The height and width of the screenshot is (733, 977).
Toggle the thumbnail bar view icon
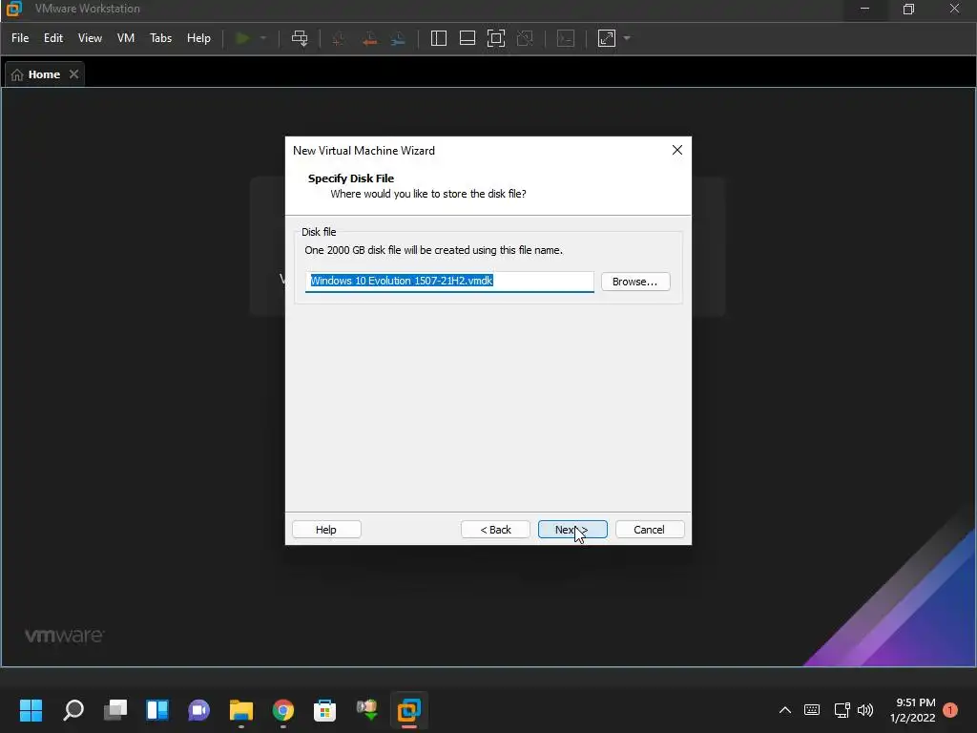click(468, 38)
